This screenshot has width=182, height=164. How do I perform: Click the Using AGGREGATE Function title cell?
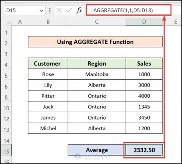point(95,42)
